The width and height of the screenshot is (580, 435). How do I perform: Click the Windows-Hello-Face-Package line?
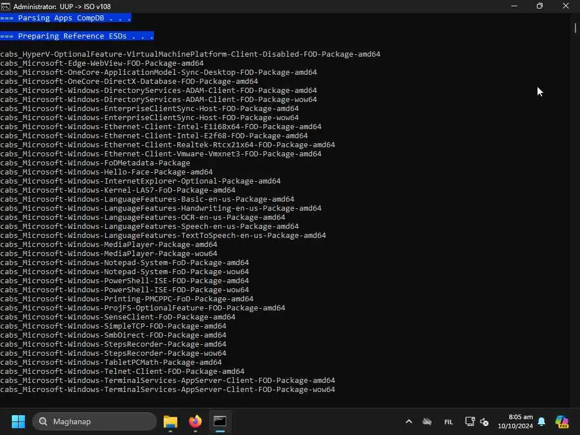[x=106, y=172]
